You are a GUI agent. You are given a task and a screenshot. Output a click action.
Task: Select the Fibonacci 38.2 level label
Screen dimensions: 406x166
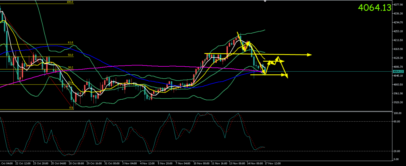point(71,68)
